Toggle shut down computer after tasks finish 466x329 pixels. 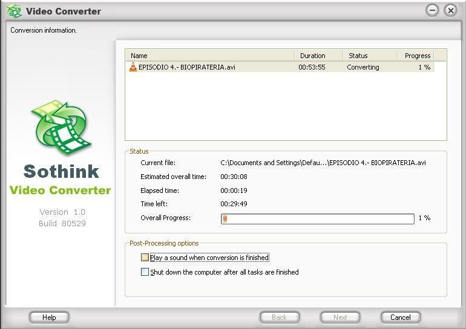click(145, 272)
